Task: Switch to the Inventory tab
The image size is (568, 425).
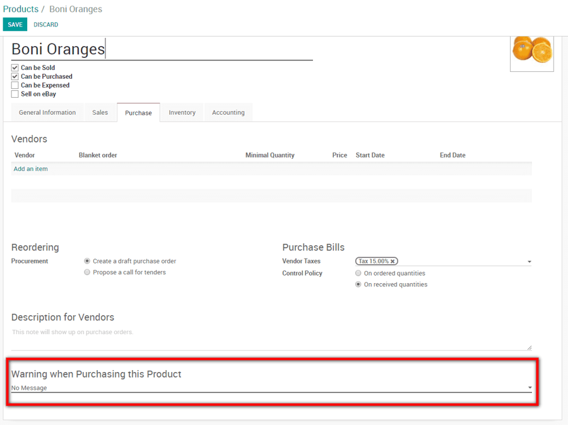Action: click(182, 112)
